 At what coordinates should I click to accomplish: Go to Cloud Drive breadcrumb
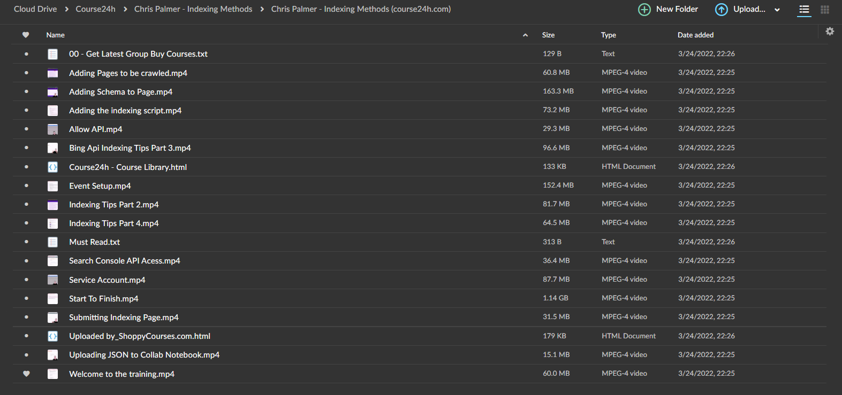click(35, 9)
